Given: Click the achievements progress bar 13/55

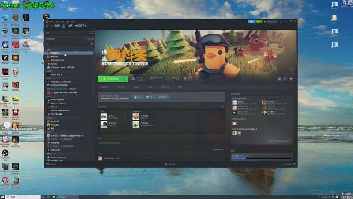Looking at the screenshot, I should tap(262, 158).
